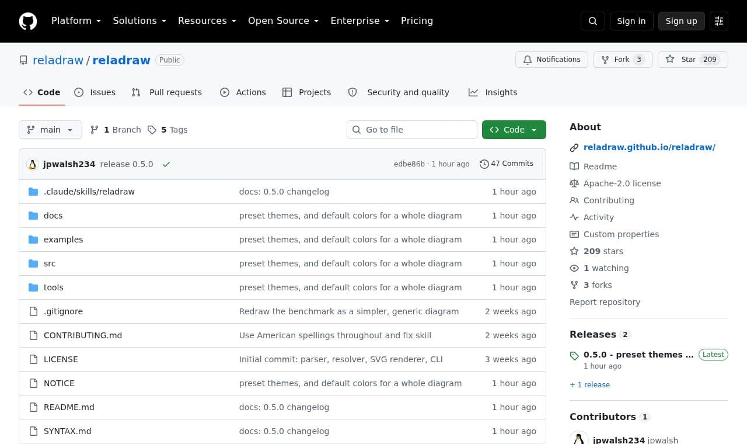Switch to the Issues tab
The image size is (747, 444).
coord(95,92)
